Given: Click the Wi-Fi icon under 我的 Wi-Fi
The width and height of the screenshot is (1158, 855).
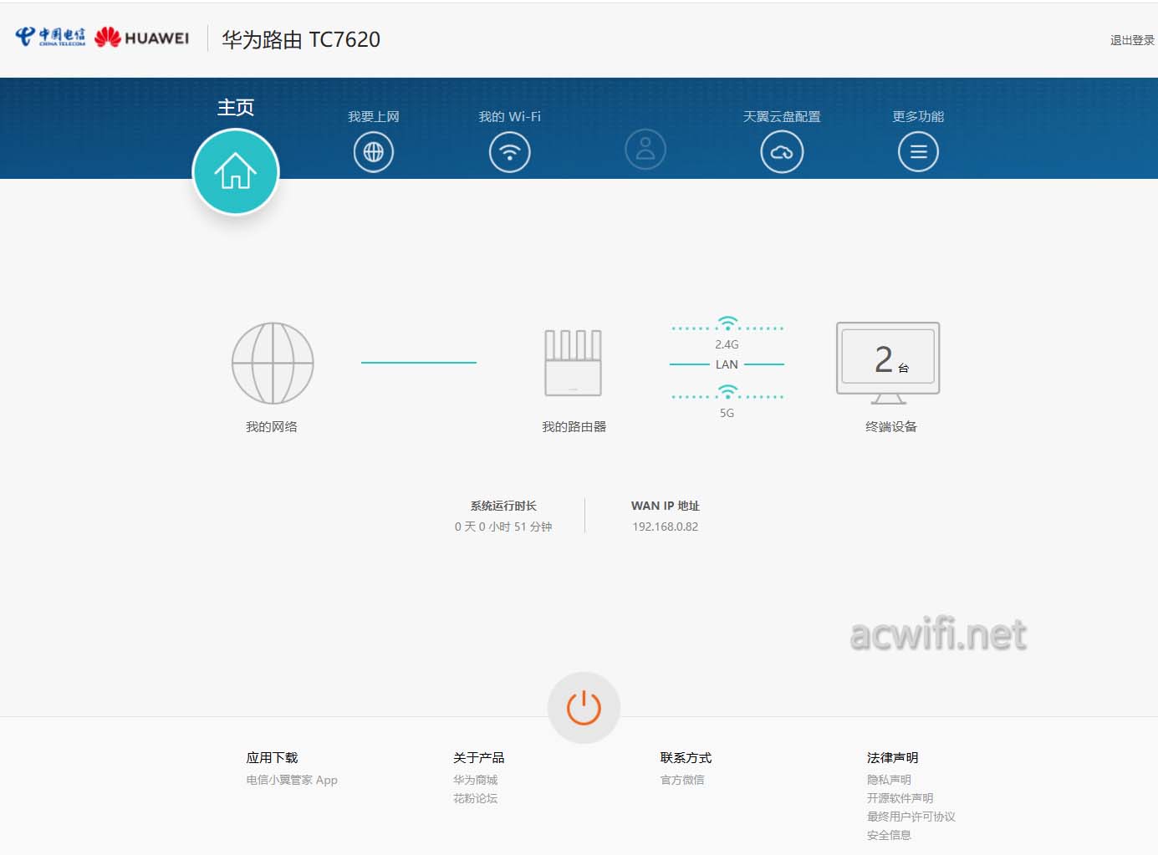Looking at the screenshot, I should click(x=510, y=152).
